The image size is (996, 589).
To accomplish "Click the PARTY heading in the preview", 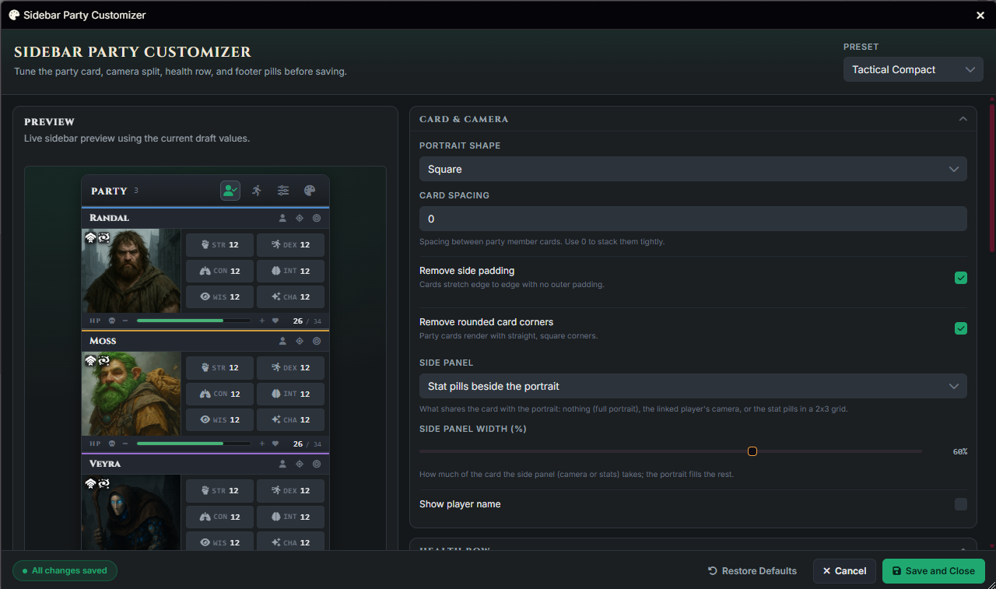I will [109, 191].
